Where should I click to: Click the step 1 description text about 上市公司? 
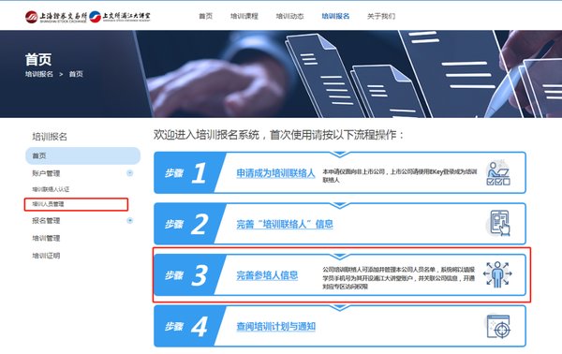point(400,175)
